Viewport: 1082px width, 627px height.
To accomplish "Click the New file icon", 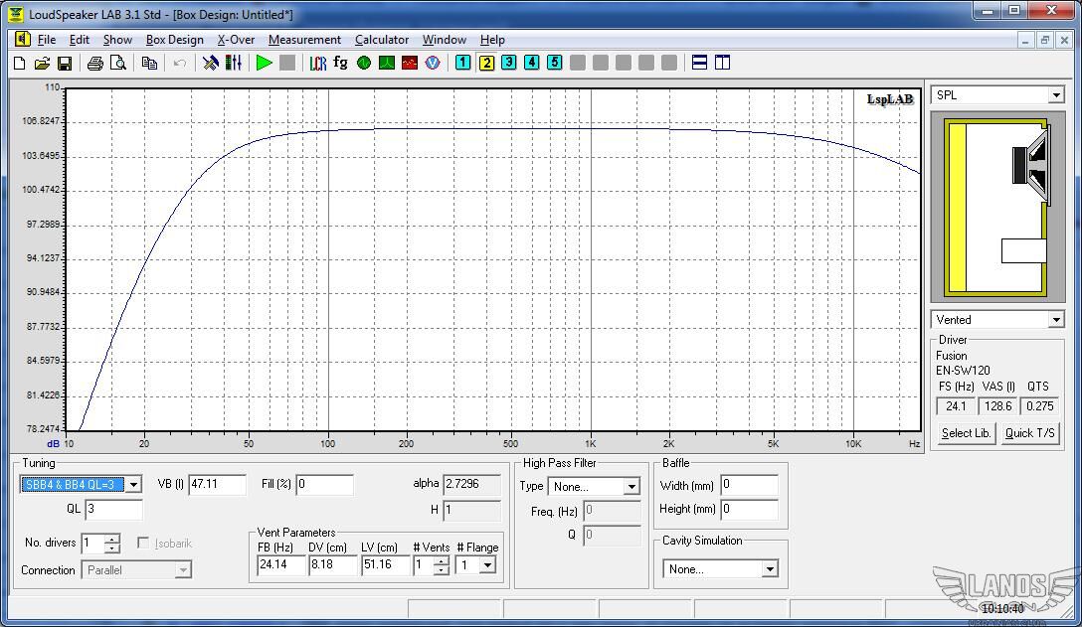I will pyautogui.click(x=19, y=64).
